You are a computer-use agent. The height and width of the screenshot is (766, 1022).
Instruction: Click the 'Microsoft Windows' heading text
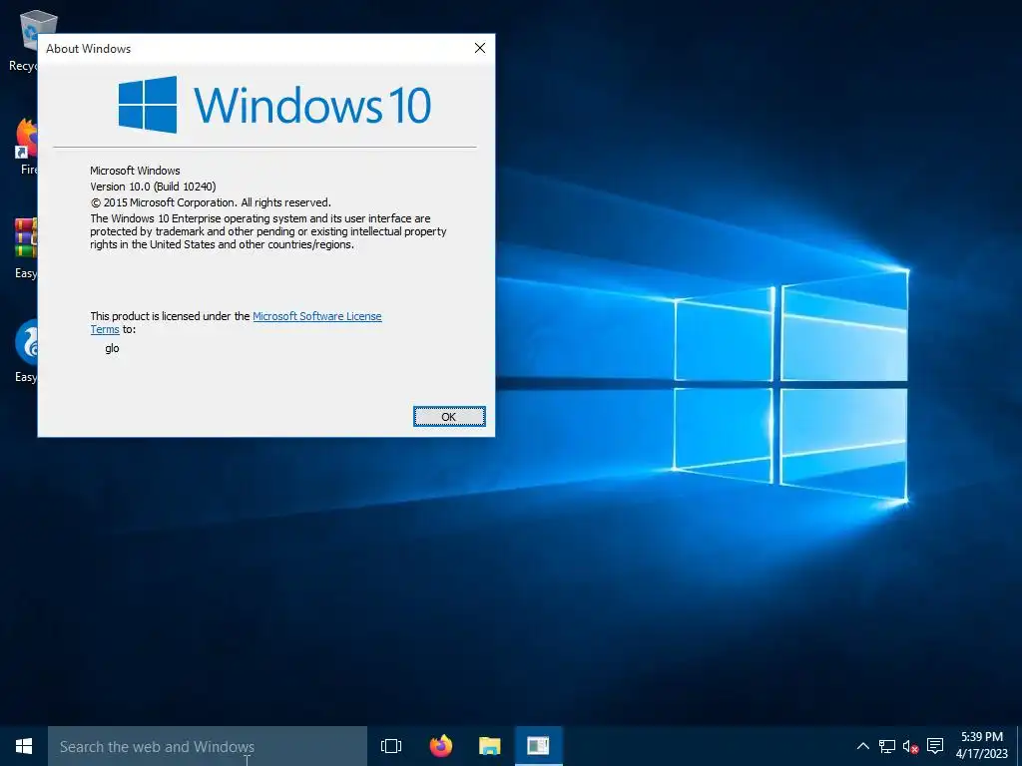135,171
